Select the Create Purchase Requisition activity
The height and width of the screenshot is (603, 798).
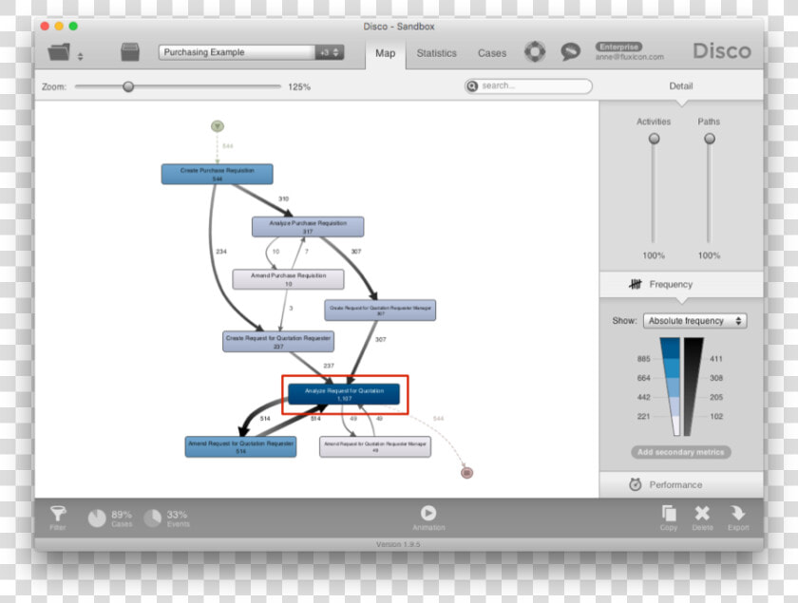pos(218,174)
